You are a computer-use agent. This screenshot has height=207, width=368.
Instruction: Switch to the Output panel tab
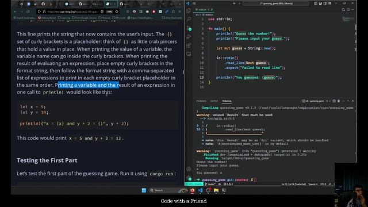(x=214, y=101)
